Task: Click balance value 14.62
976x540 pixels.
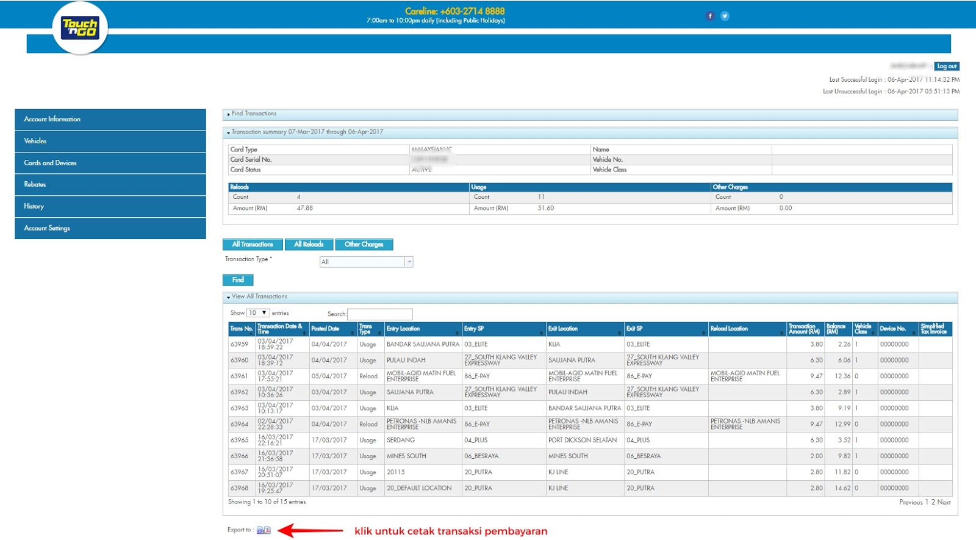Action: (x=842, y=488)
